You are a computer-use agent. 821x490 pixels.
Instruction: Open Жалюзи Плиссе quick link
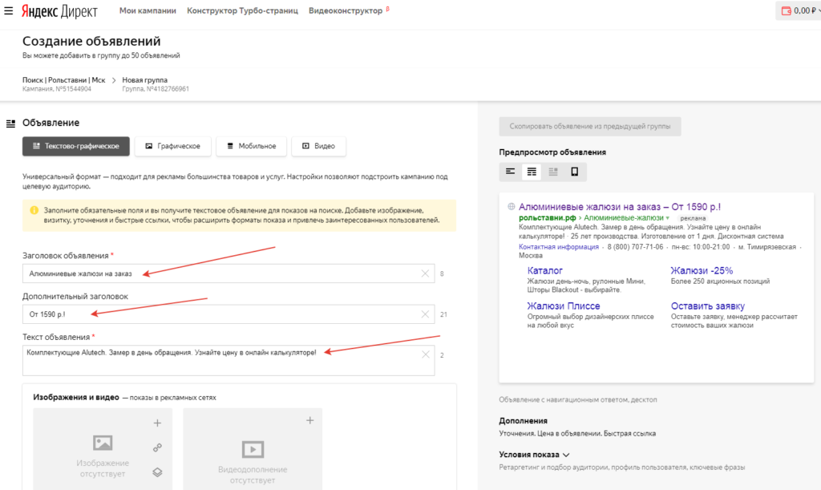pos(564,306)
